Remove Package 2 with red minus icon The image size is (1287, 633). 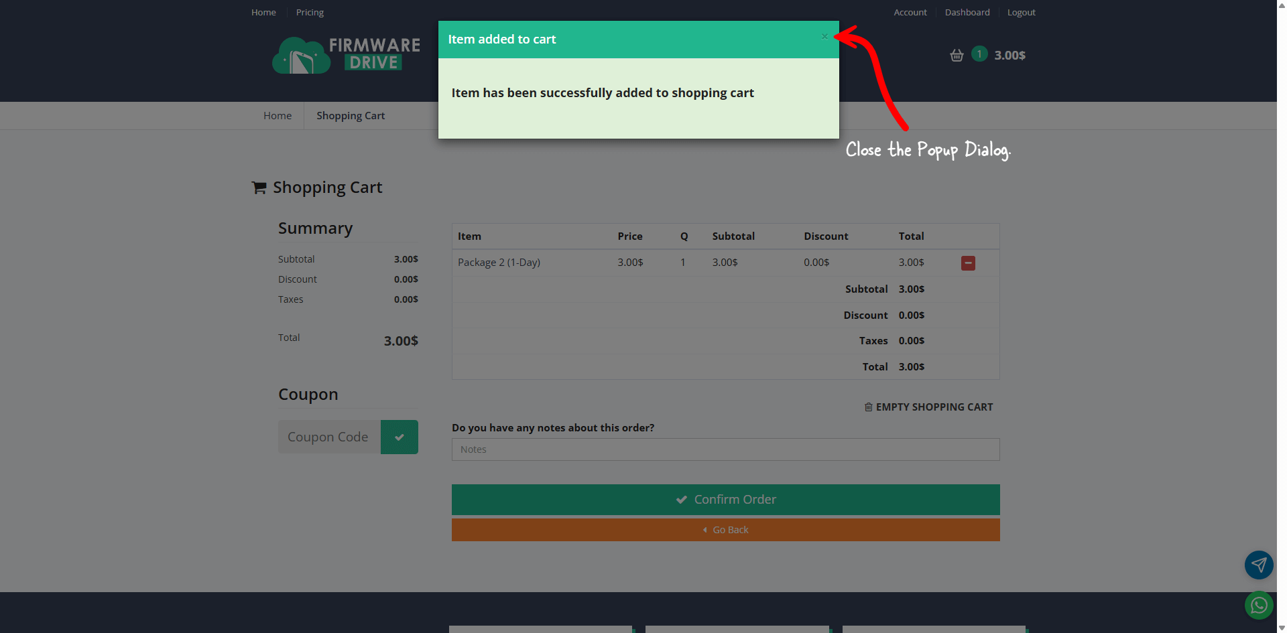click(968, 263)
